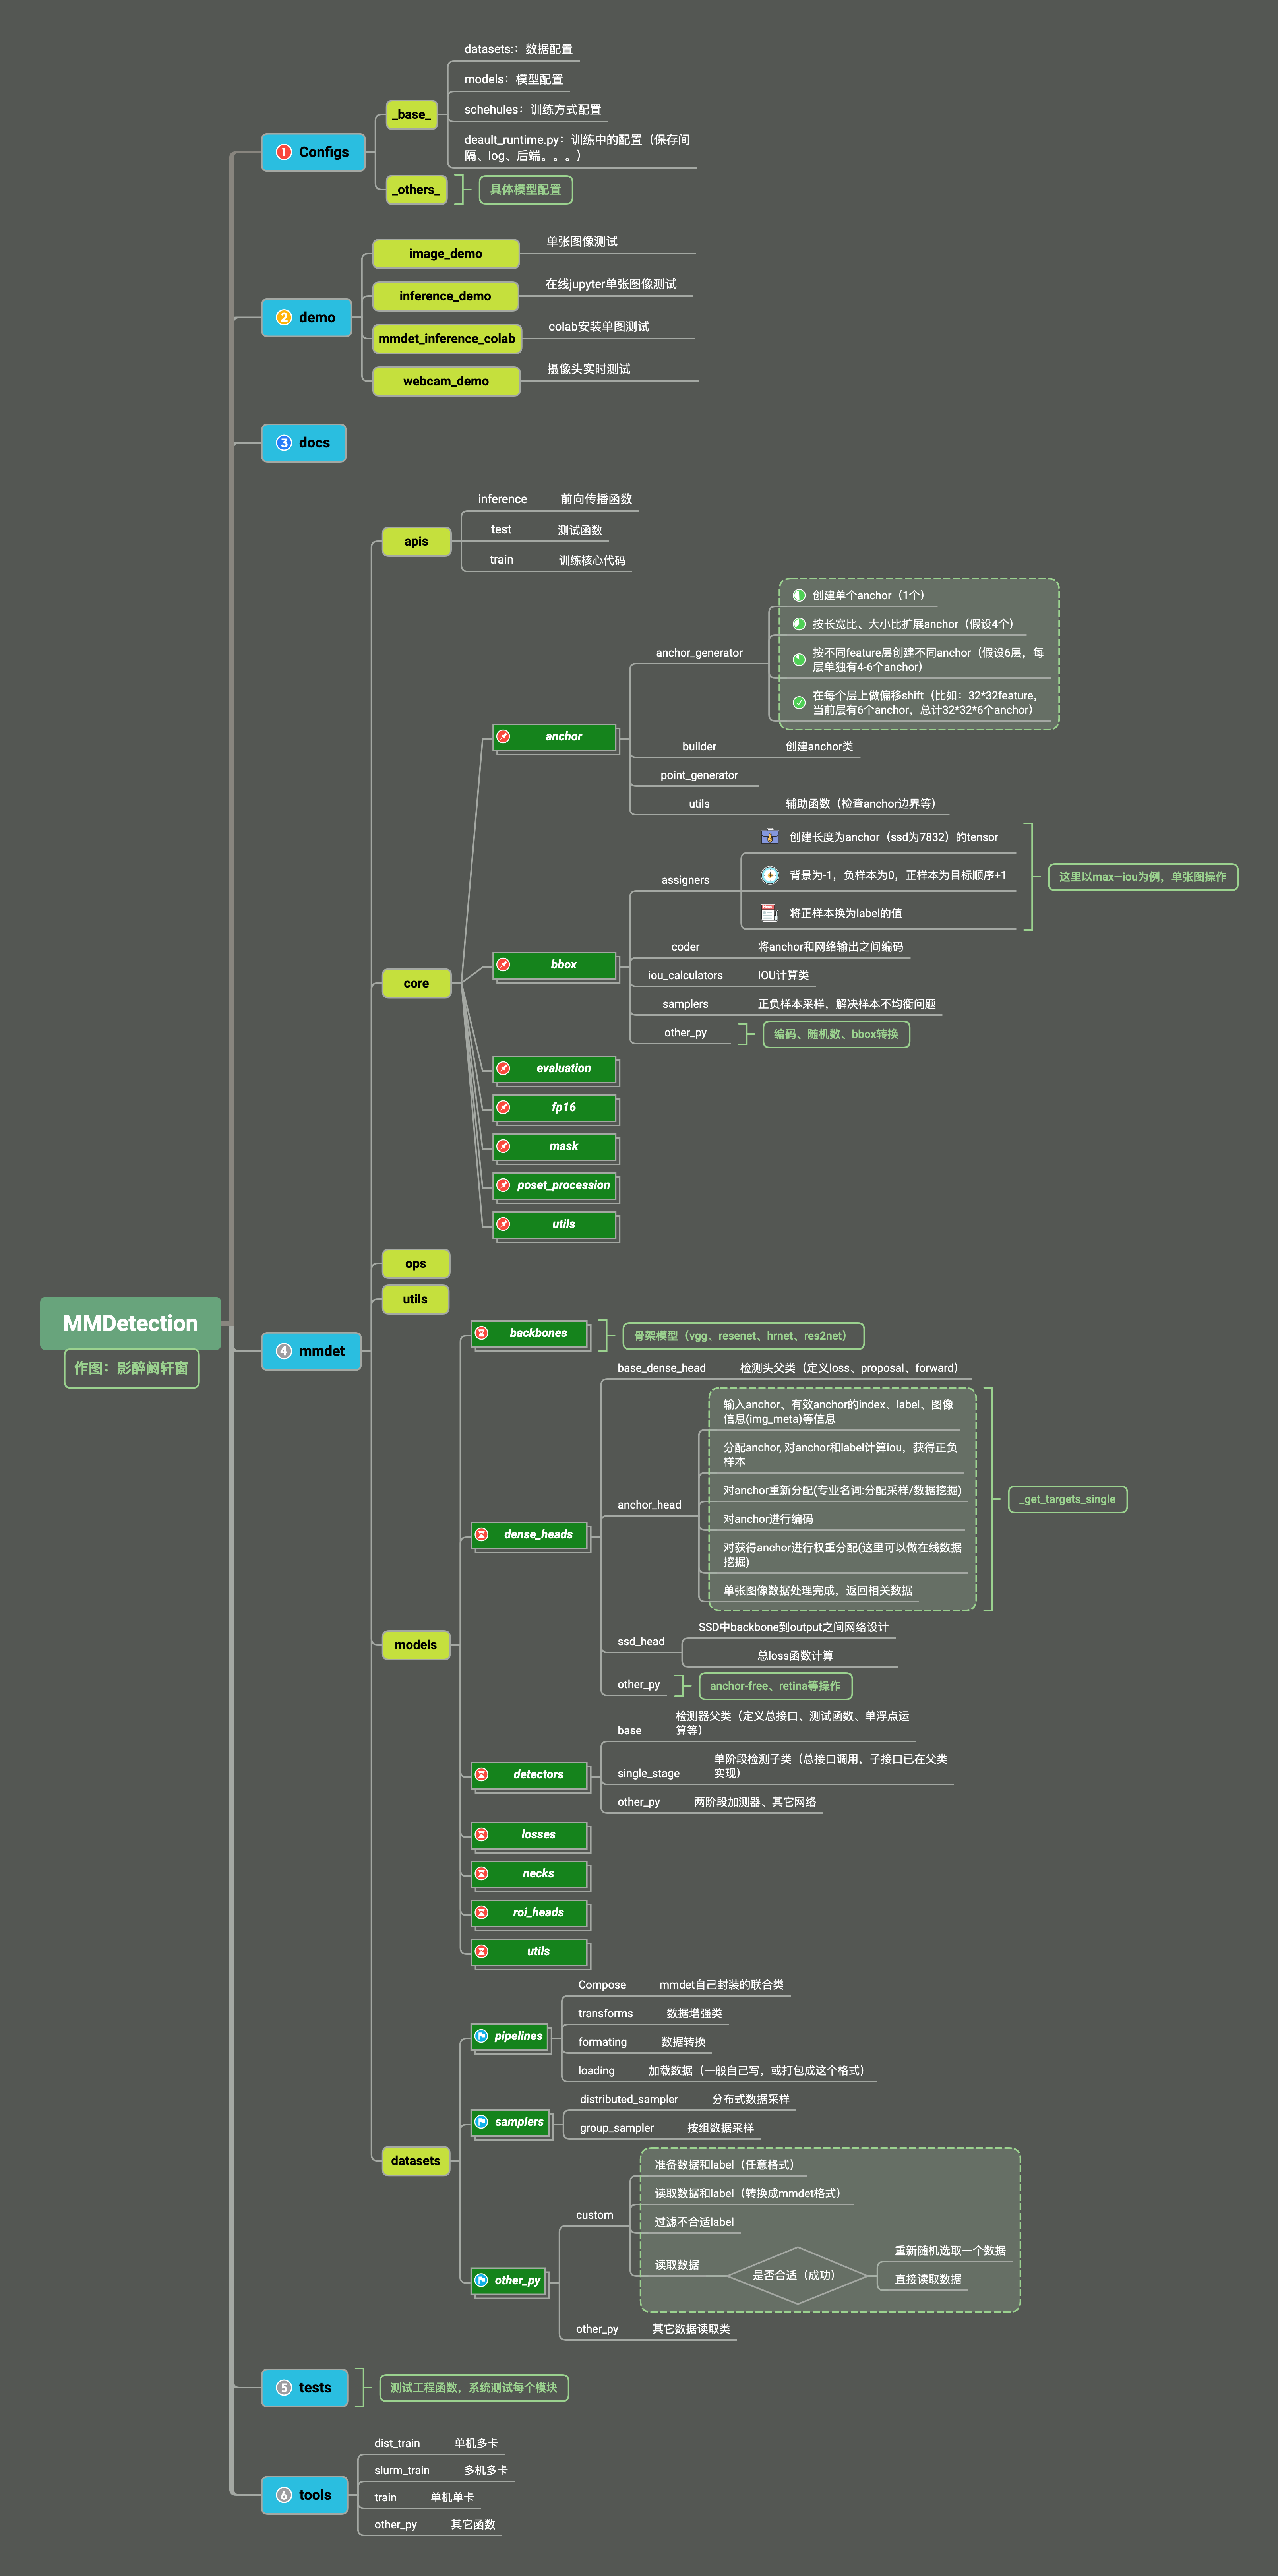Click the 具体模型配置 callout
Image resolution: width=1278 pixels, height=2576 pixels.
[526, 190]
